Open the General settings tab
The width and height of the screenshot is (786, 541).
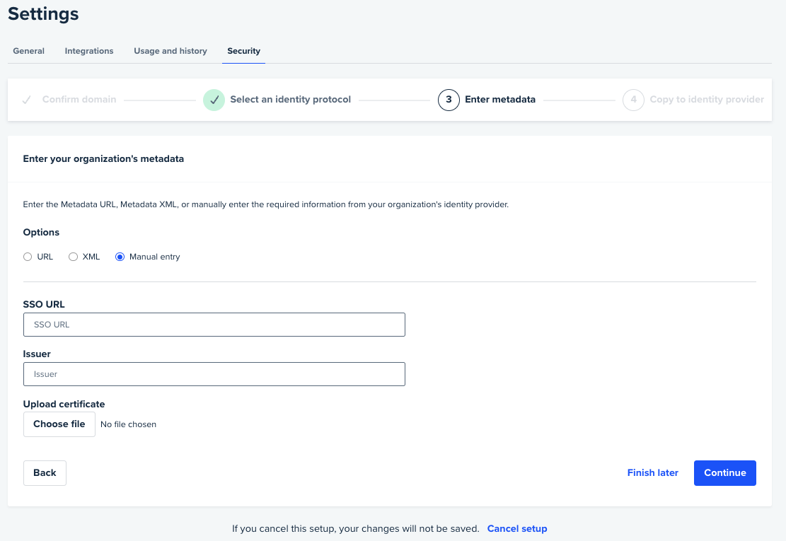click(28, 51)
